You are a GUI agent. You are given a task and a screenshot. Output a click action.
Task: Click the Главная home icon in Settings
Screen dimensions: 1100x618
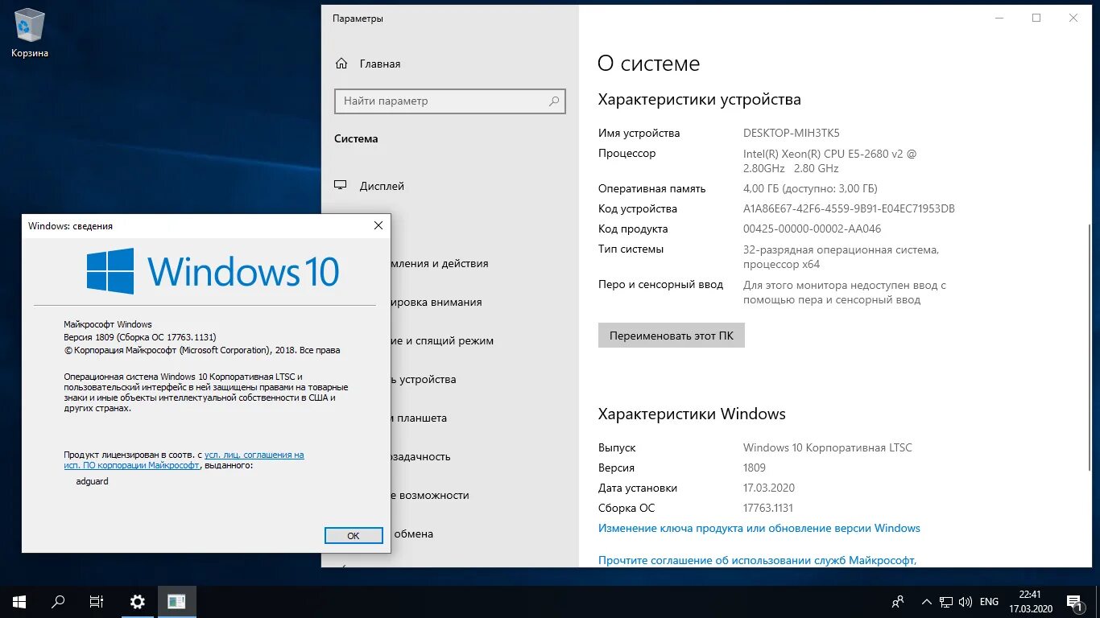pyautogui.click(x=341, y=64)
